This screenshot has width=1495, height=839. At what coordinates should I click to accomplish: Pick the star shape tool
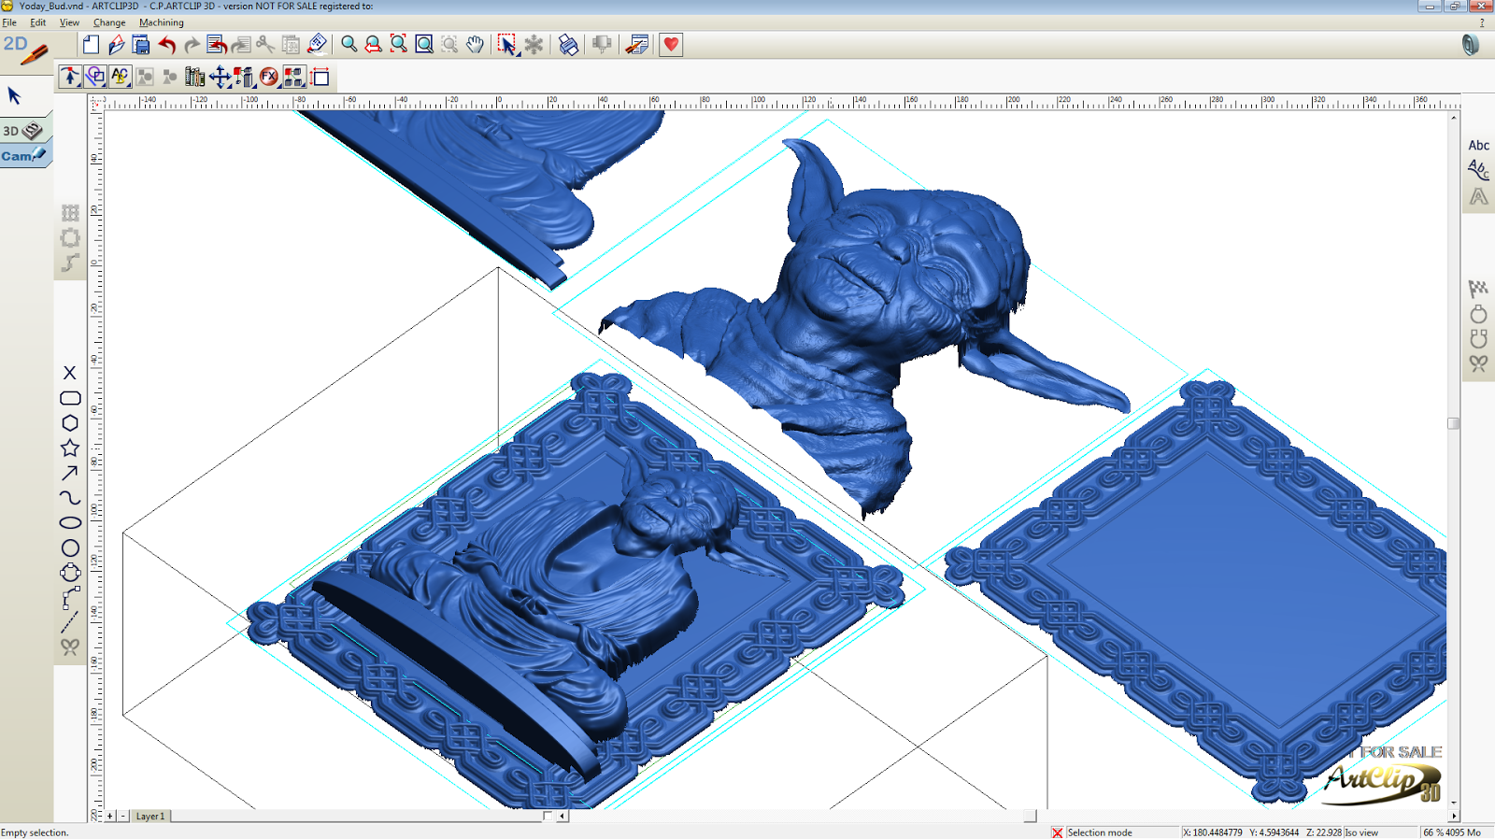point(70,448)
